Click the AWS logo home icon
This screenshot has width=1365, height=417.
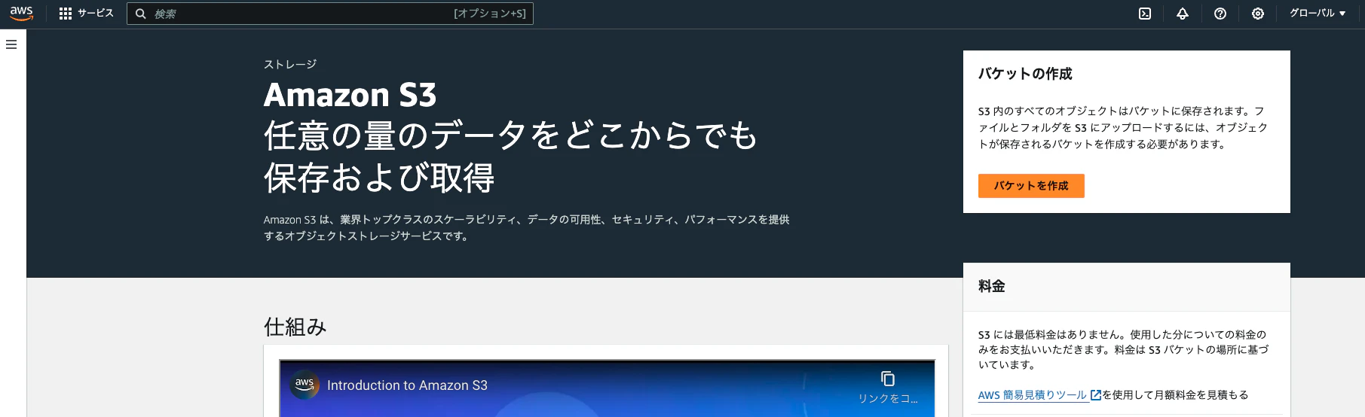(21, 14)
